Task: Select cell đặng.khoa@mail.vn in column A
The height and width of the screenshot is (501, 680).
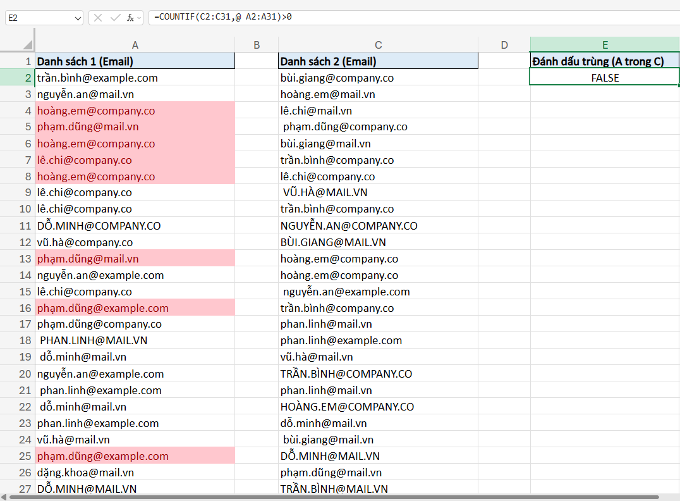Action: tap(135, 473)
